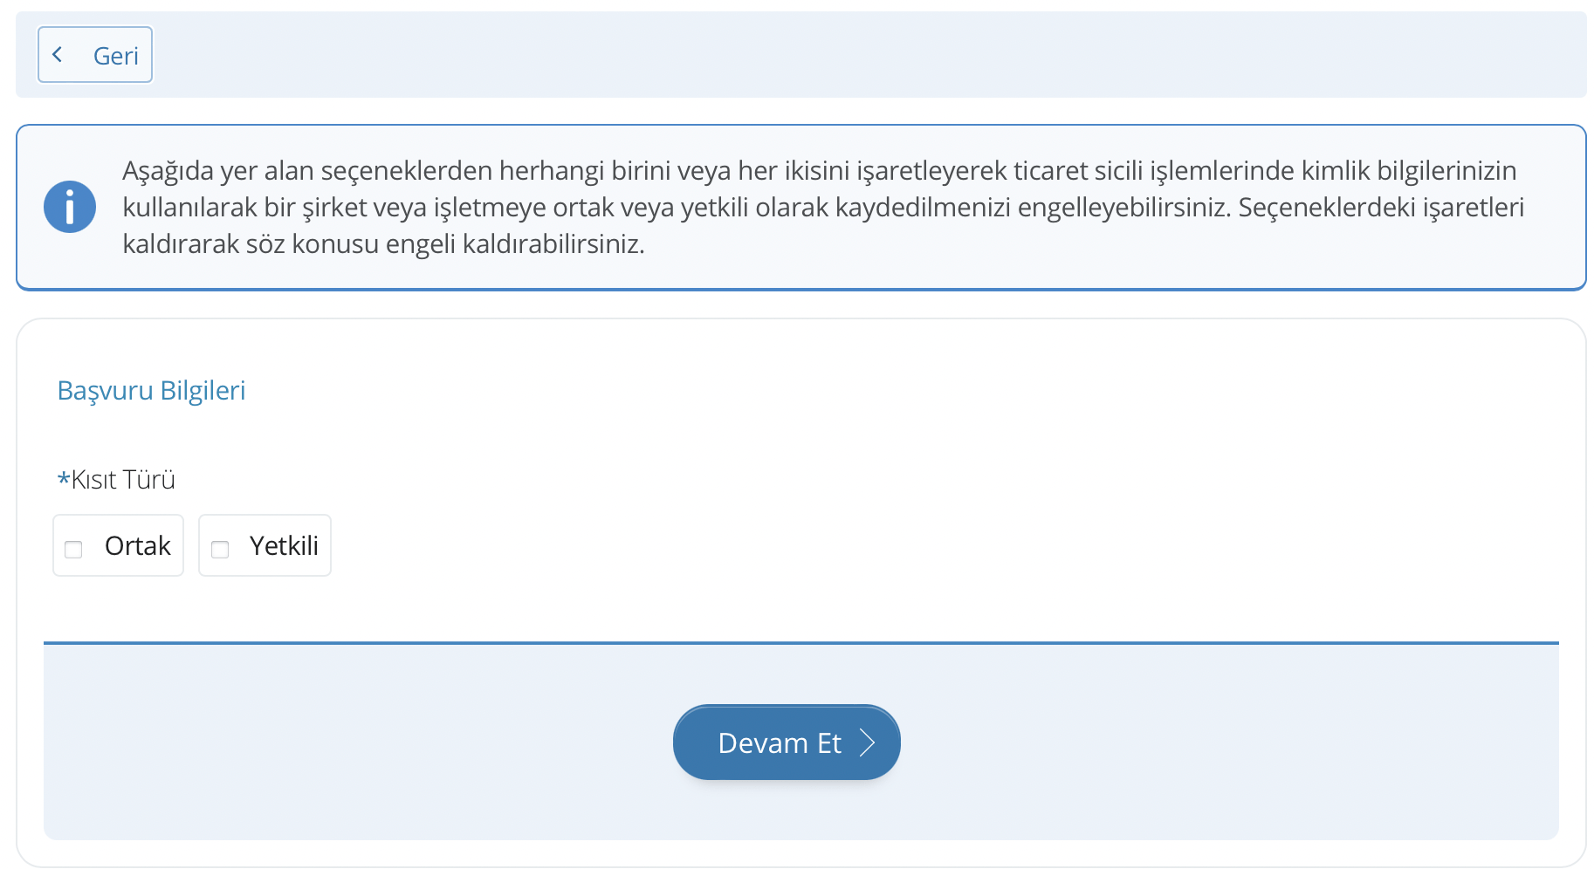Click the empty top bar right of Geri
Screen dimensions: 1594x869
click(x=873, y=55)
